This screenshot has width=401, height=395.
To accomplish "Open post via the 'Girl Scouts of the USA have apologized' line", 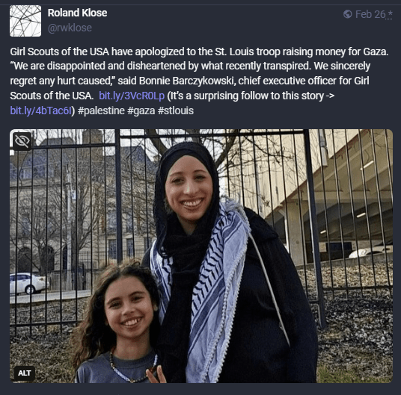I will [199, 52].
